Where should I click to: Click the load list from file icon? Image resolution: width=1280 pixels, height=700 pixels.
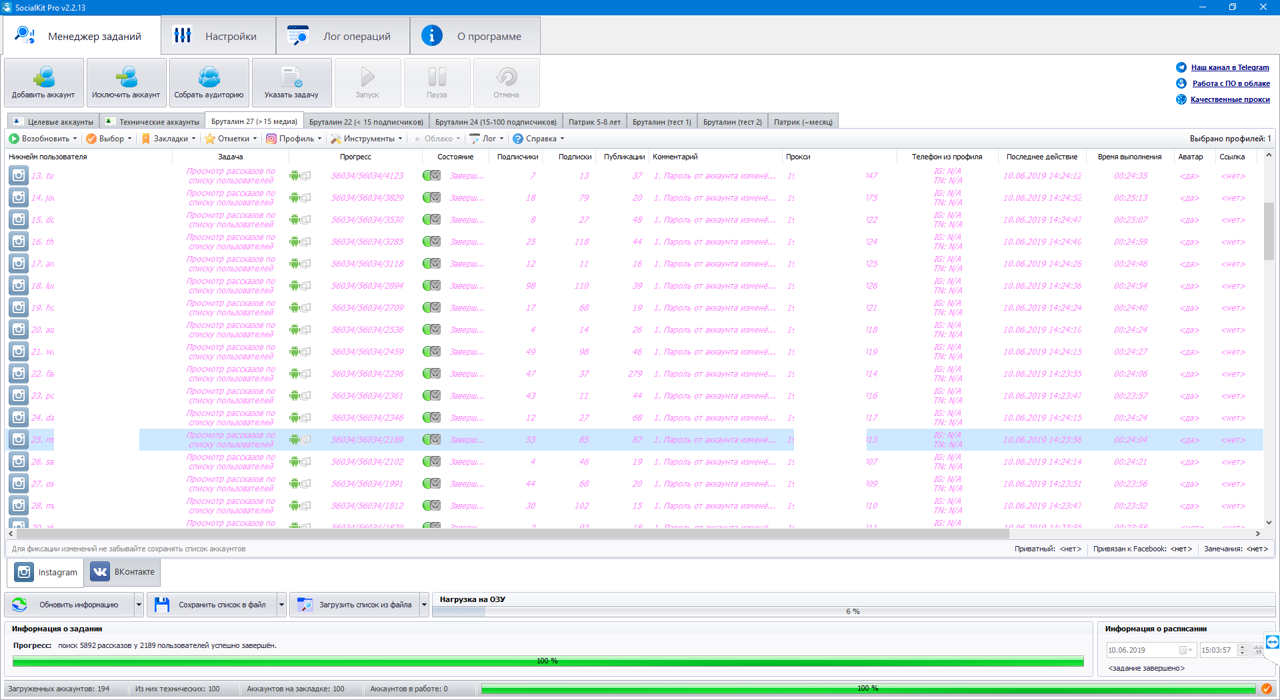pyautogui.click(x=305, y=605)
